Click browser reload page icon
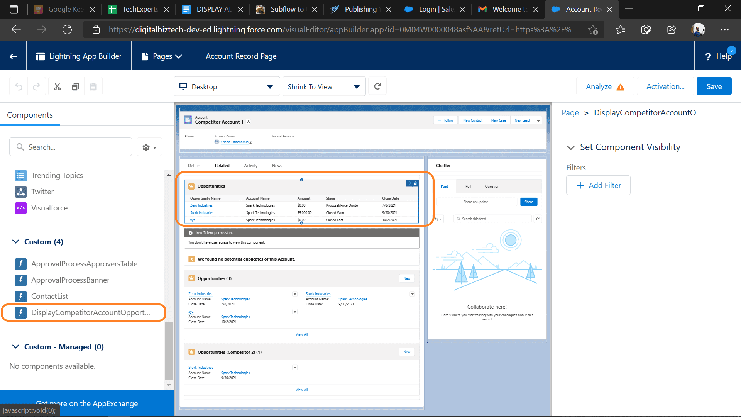The width and height of the screenshot is (741, 417). click(67, 29)
